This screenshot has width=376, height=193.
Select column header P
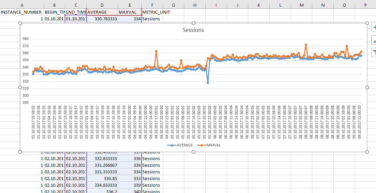click(x=365, y=5)
